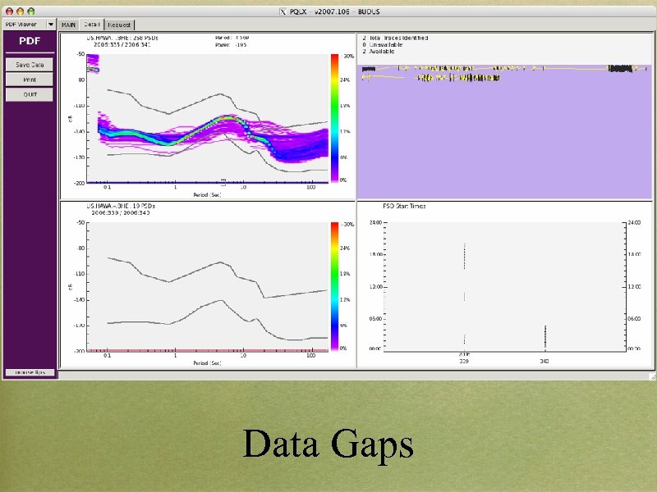The image size is (657, 492).
Task: Click the PDF header in the sidebar
Action: click(29, 39)
